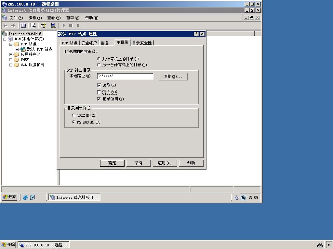Click the Forward arrow toolbar icon

pos(13,26)
